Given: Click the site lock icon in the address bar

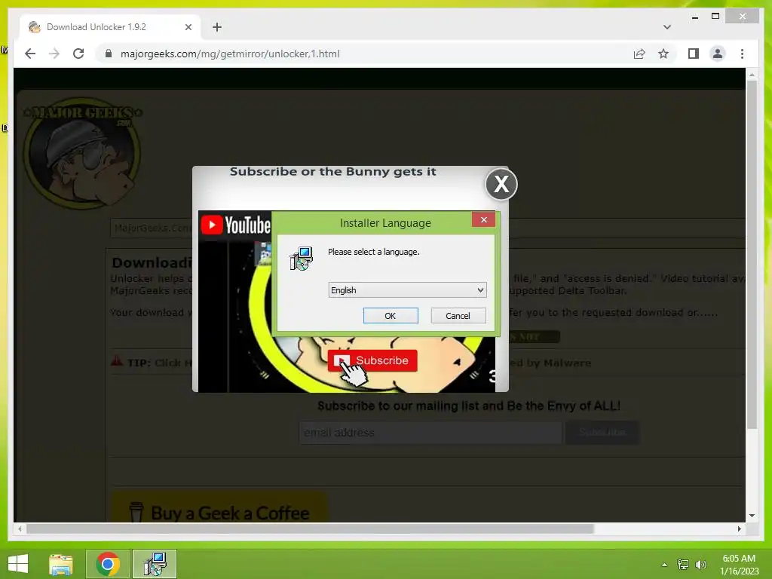Looking at the screenshot, I should (x=109, y=54).
